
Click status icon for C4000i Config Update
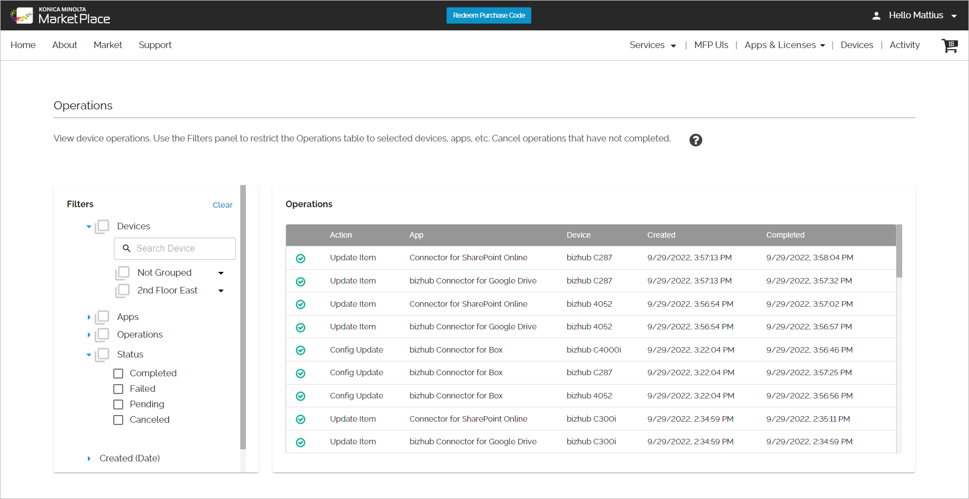click(x=301, y=350)
